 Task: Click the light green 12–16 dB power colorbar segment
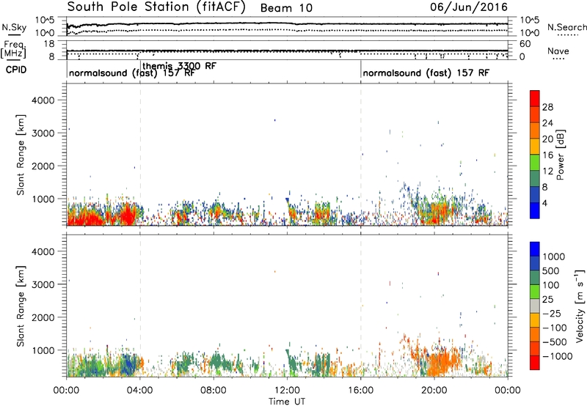(535, 163)
